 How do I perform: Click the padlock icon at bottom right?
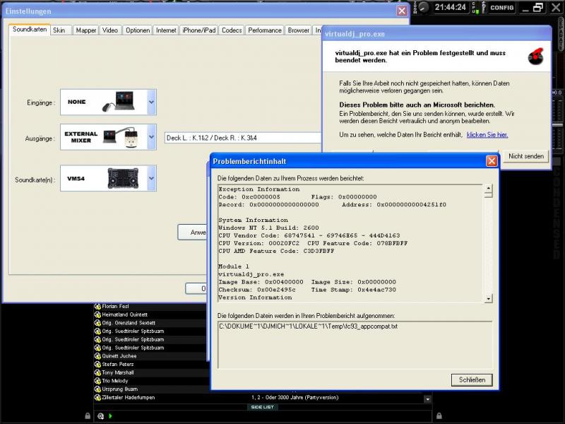(x=439, y=416)
